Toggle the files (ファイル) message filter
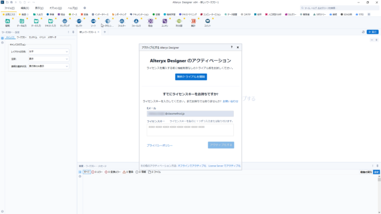The image size is (381, 214). [x=155, y=172]
